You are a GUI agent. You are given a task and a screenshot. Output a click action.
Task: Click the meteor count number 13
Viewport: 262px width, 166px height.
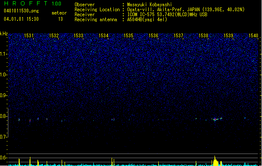[x=60, y=19]
